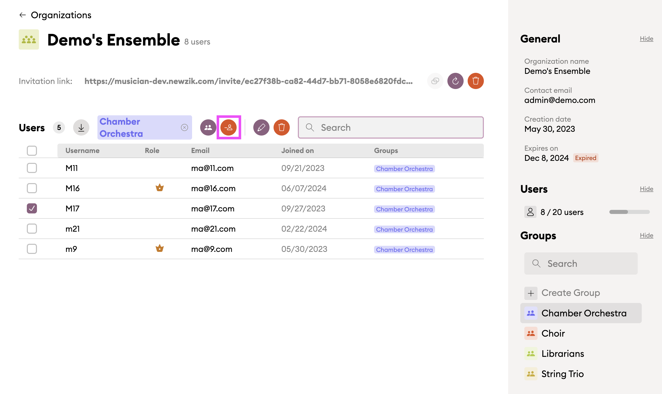Remove selected user from group
This screenshot has width=662, height=394.
[229, 128]
